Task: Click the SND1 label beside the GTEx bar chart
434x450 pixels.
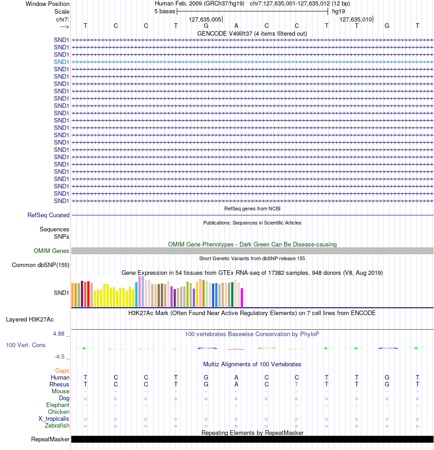Action: click(x=61, y=293)
